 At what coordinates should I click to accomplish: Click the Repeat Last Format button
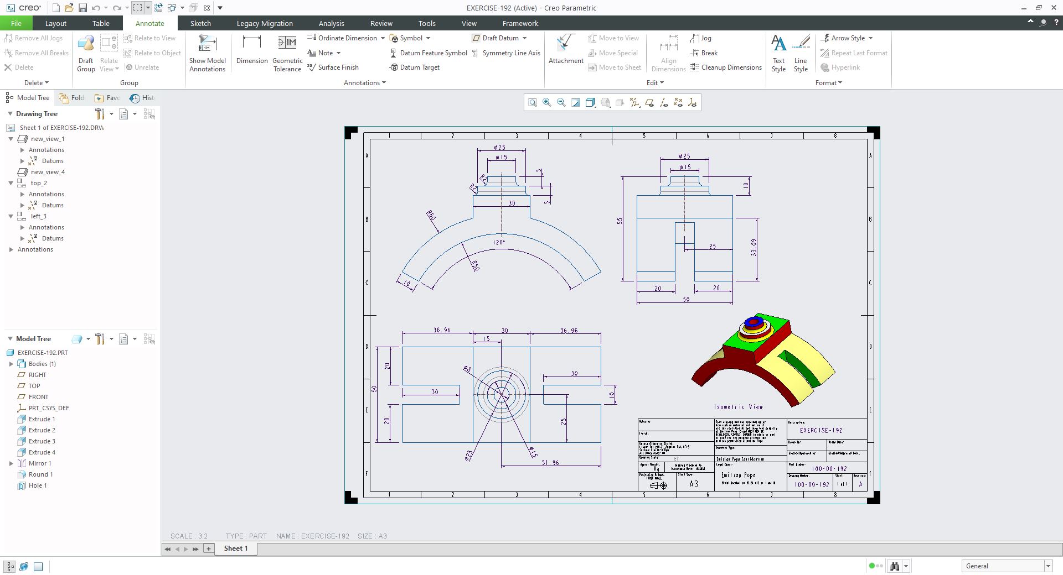(854, 53)
